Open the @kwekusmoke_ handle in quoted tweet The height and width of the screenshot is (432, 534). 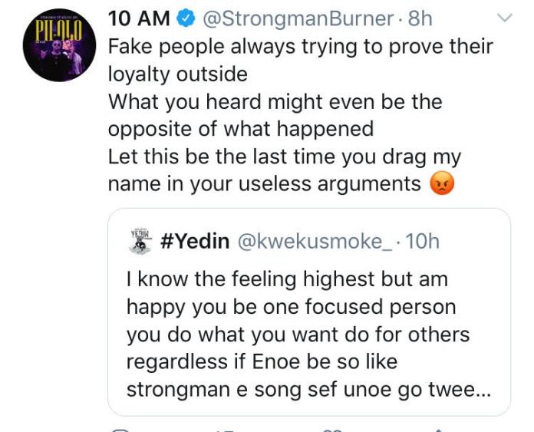(x=315, y=242)
